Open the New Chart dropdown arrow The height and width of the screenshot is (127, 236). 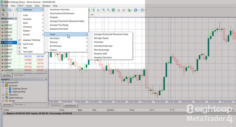(6, 10)
